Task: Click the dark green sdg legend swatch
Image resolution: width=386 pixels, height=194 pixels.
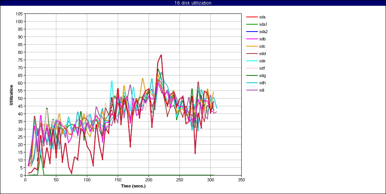Action: [252, 75]
